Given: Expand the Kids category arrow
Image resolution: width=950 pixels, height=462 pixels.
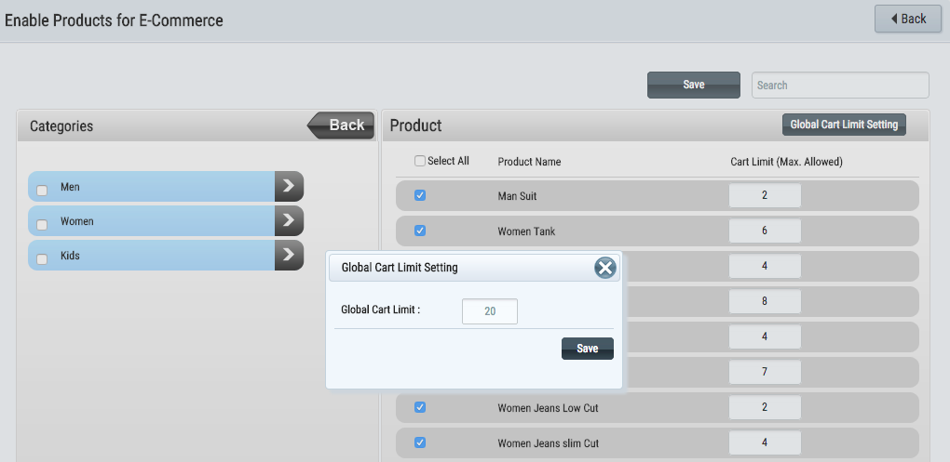Looking at the screenshot, I should (x=289, y=256).
